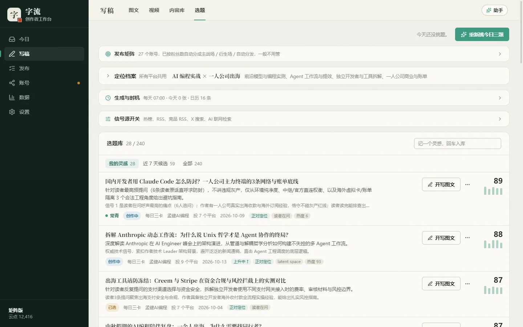Switch to the 视频 tab
This screenshot has height=327, width=523.
click(154, 10)
